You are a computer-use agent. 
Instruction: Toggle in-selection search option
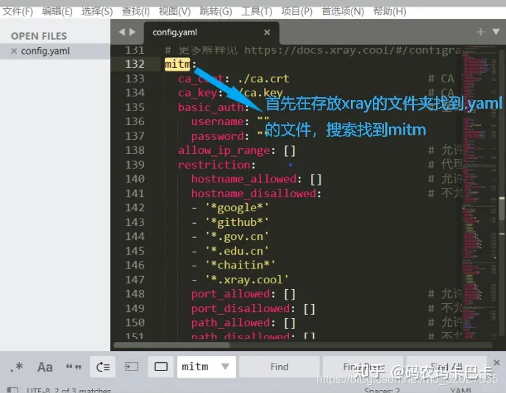click(132, 367)
